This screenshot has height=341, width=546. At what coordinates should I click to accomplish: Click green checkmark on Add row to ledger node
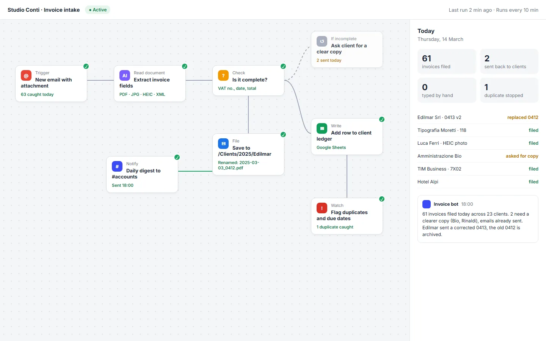(382, 119)
